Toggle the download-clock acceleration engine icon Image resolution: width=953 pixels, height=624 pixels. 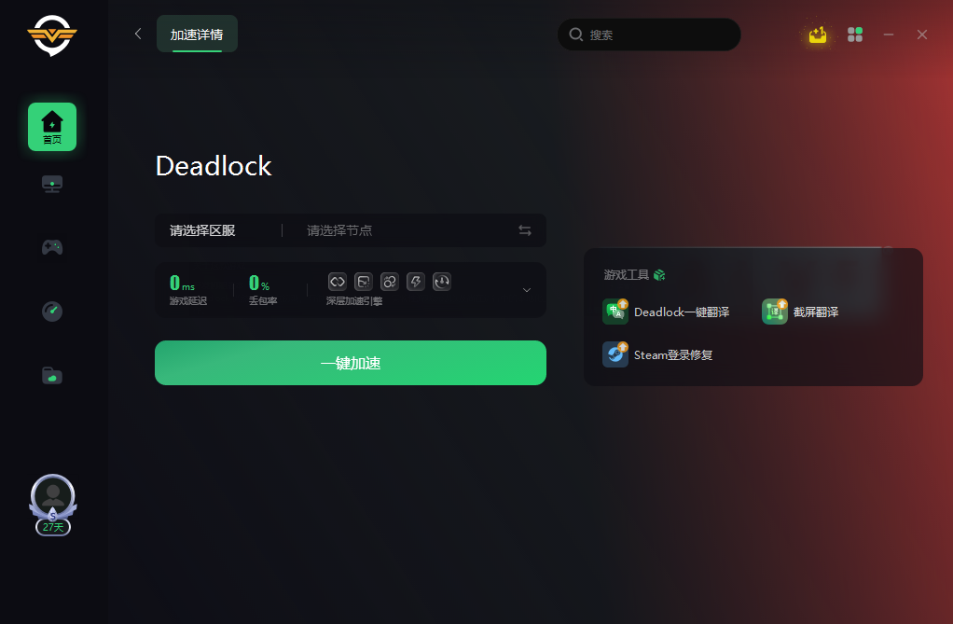(x=442, y=282)
